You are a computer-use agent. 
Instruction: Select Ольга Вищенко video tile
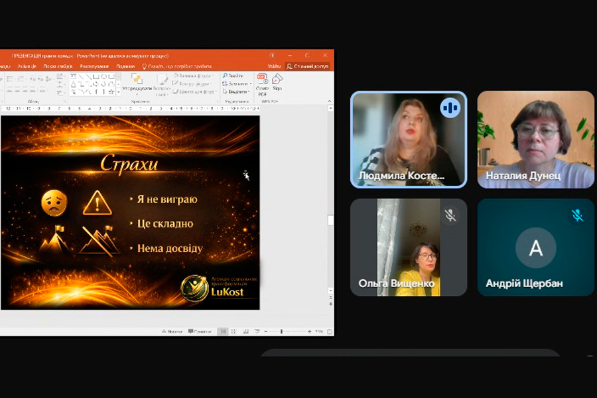click(409, 247)
